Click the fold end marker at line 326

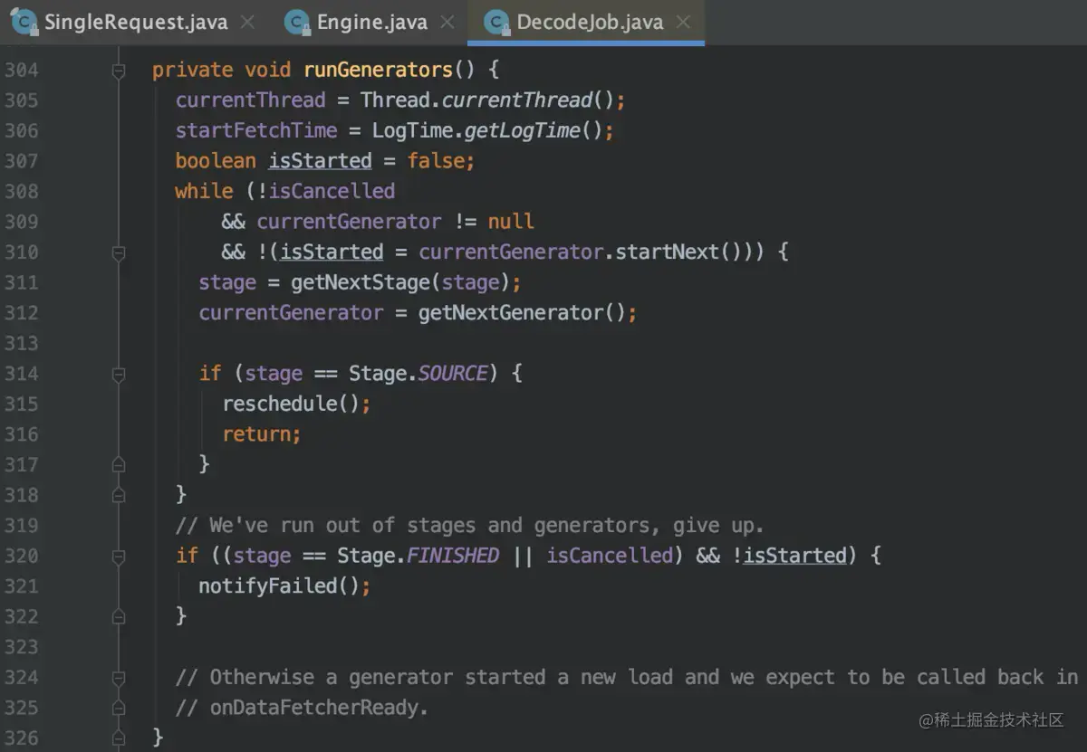(119, 738)
